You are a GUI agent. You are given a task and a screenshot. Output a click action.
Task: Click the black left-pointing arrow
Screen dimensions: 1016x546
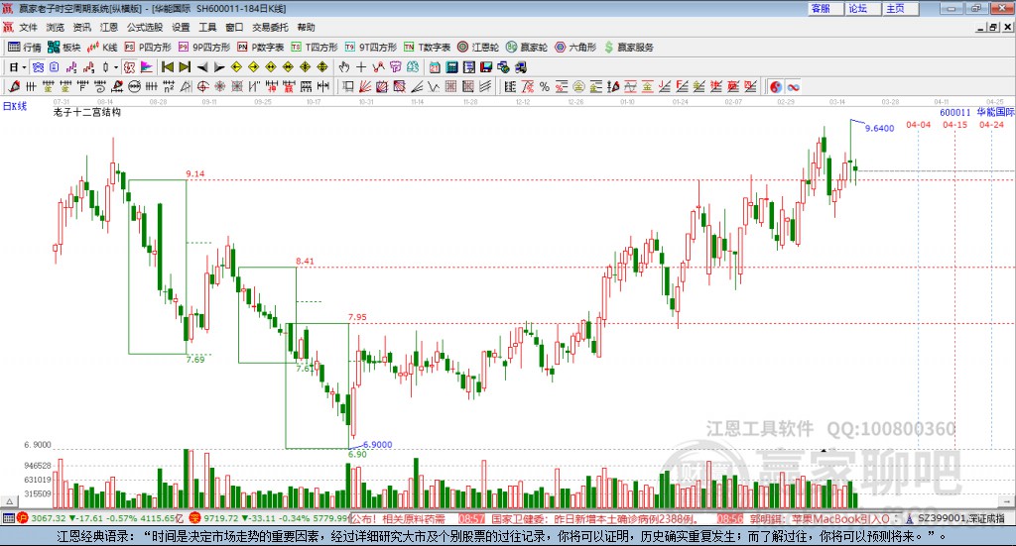coord(202,67)
